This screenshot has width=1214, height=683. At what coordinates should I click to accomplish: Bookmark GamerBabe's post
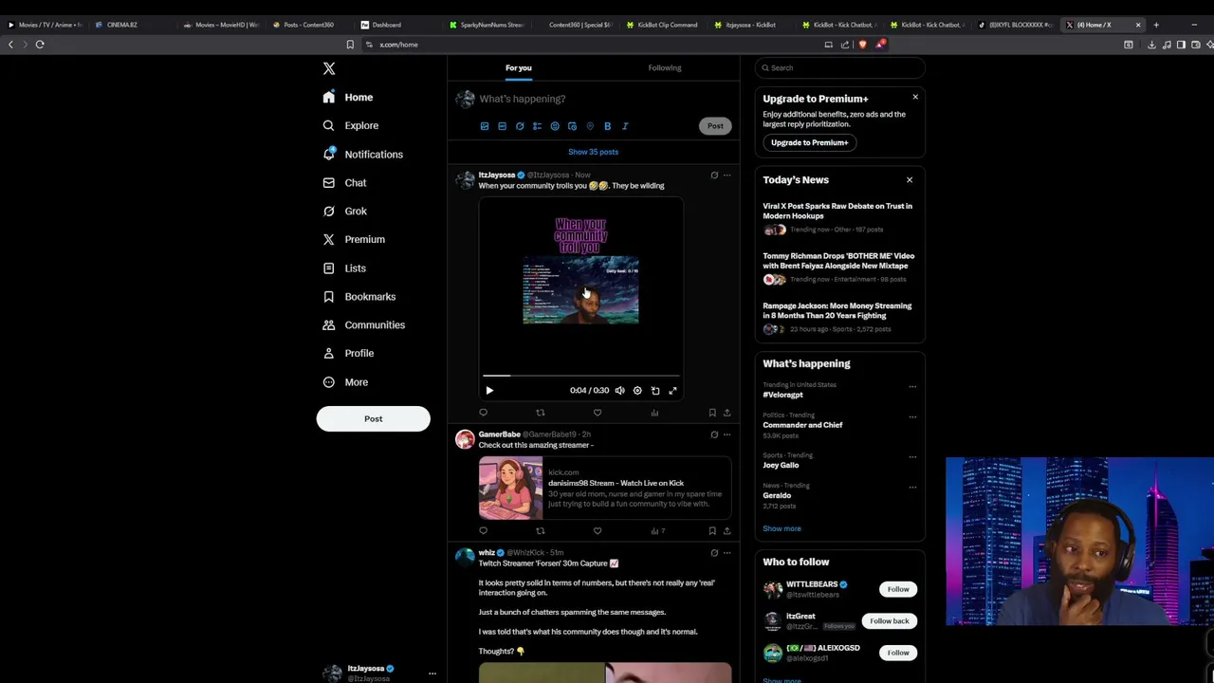[x=712, y=531]
